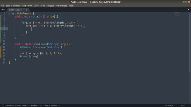Click class name Bubblesort on line 1
The image size is (191, 107).
(x=24, y=13)
